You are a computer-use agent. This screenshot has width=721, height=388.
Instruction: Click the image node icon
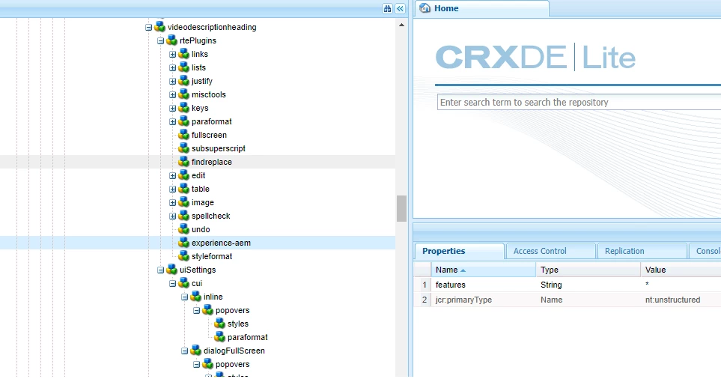pyautogui.click(x=184, y=202)
